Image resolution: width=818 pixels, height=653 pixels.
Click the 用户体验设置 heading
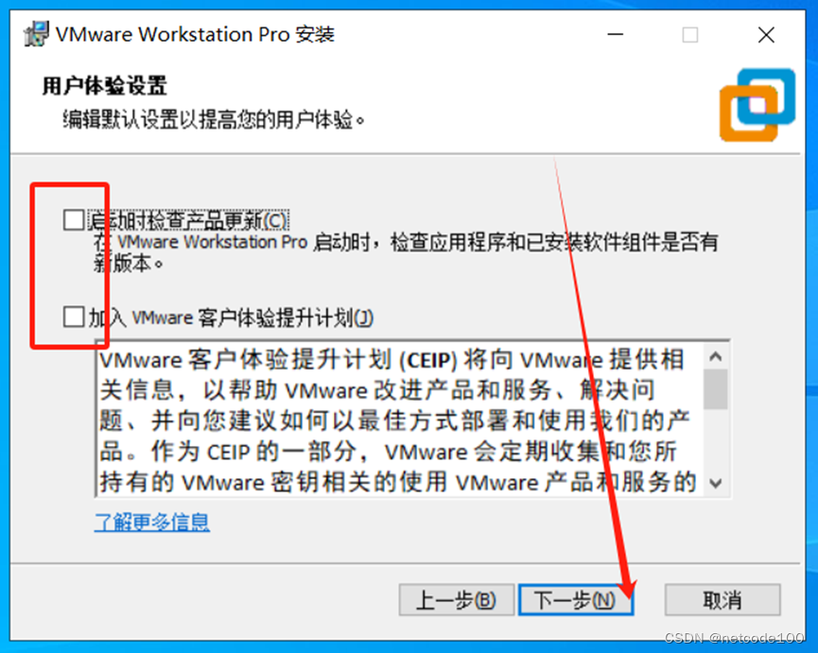(104, 85)
